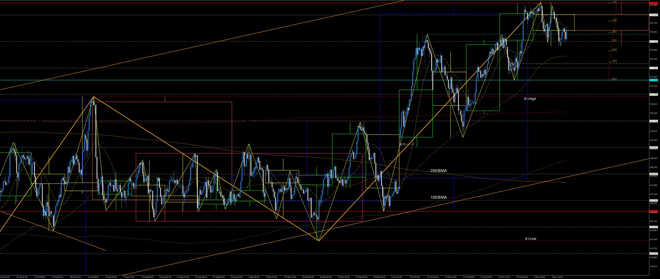The height and width of the screenshot is (279, 660).
Task: Select the 145.000 price label on axis
Action: click(x=653, y=254)
